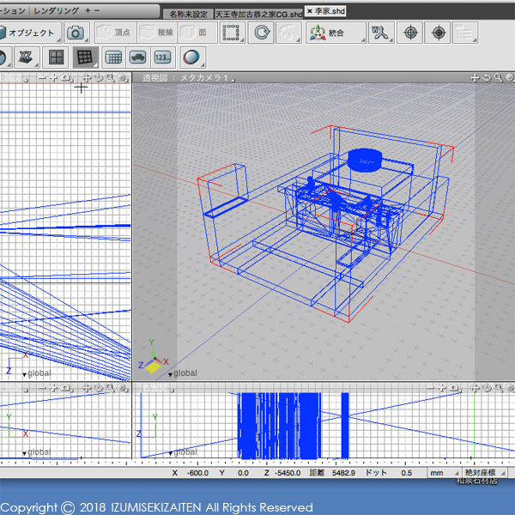Click the sphere icon in second toolbar row

[191, 58]
